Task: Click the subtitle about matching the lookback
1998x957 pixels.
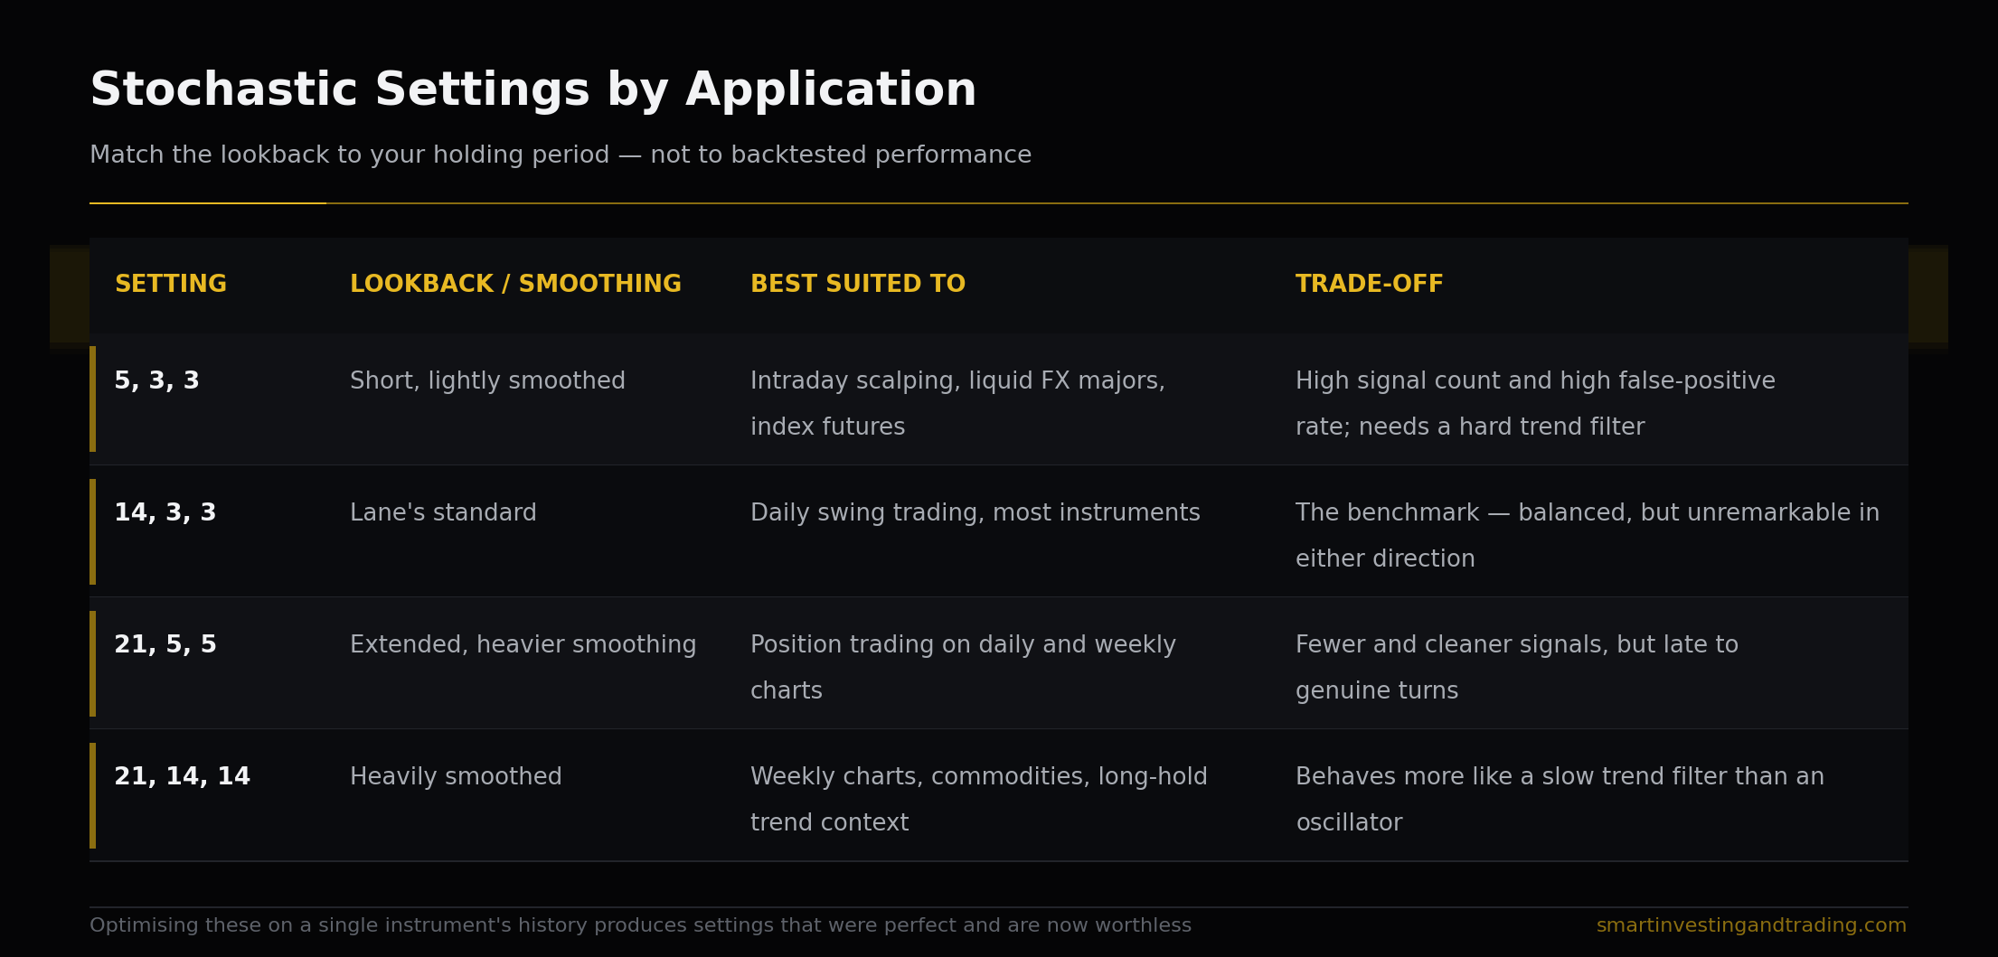Action: [561, 155]
